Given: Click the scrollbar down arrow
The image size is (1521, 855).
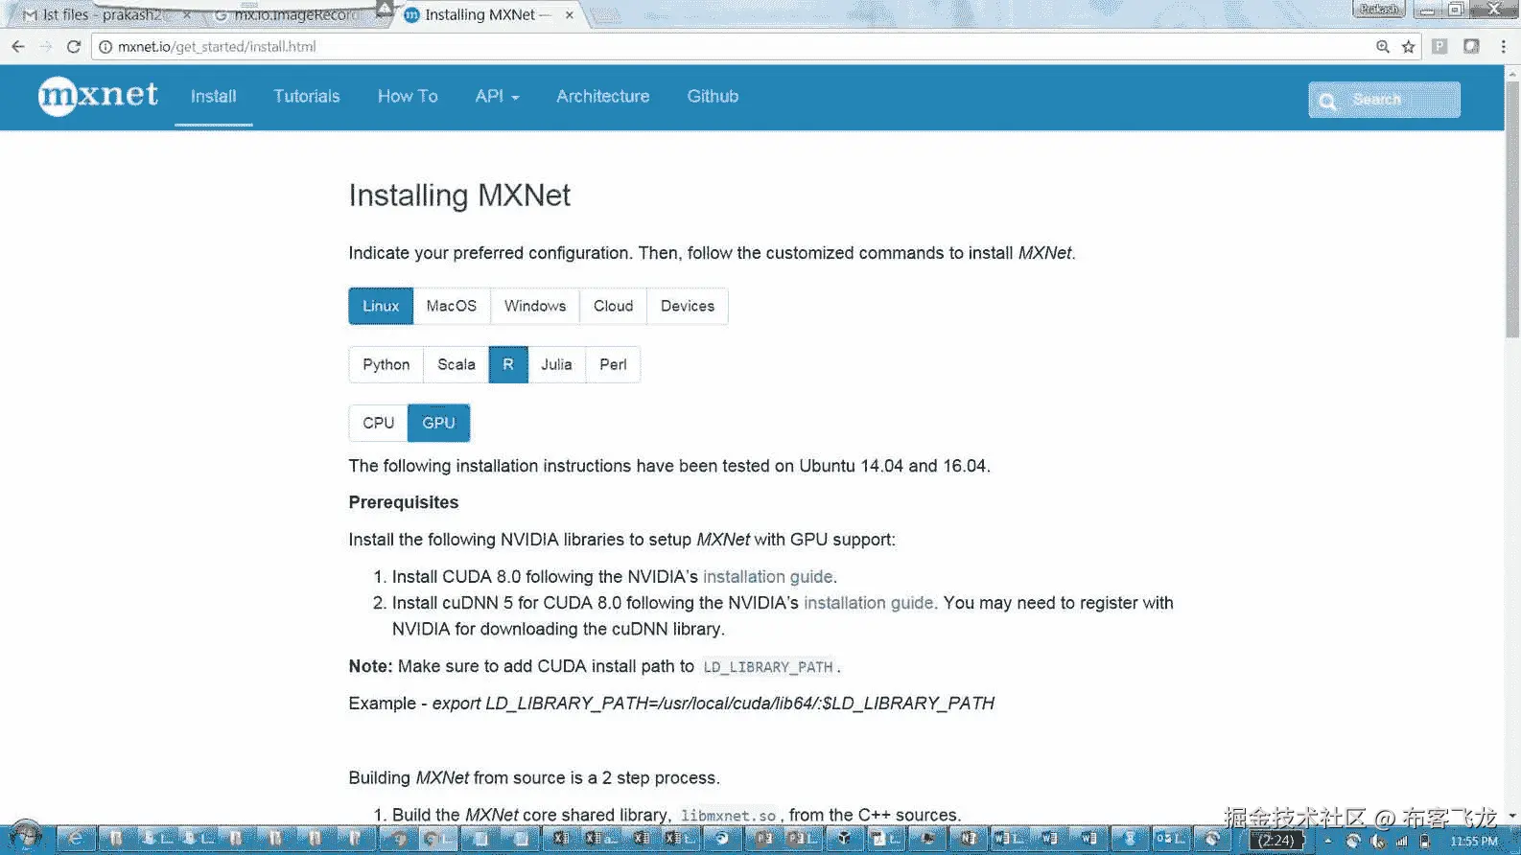Looking at the screenshot, I should coord(1512,816).
